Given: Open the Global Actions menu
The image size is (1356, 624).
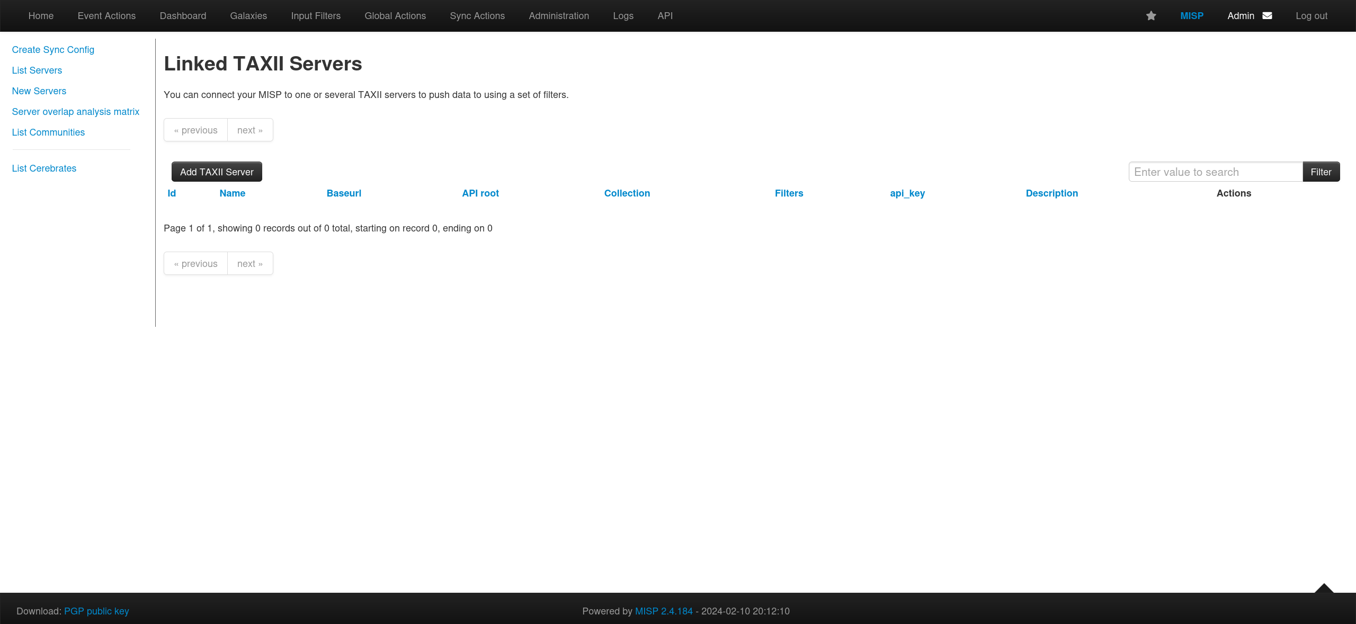Looking at the screenshot, I should pyautogui.click(x=395, y=16).
